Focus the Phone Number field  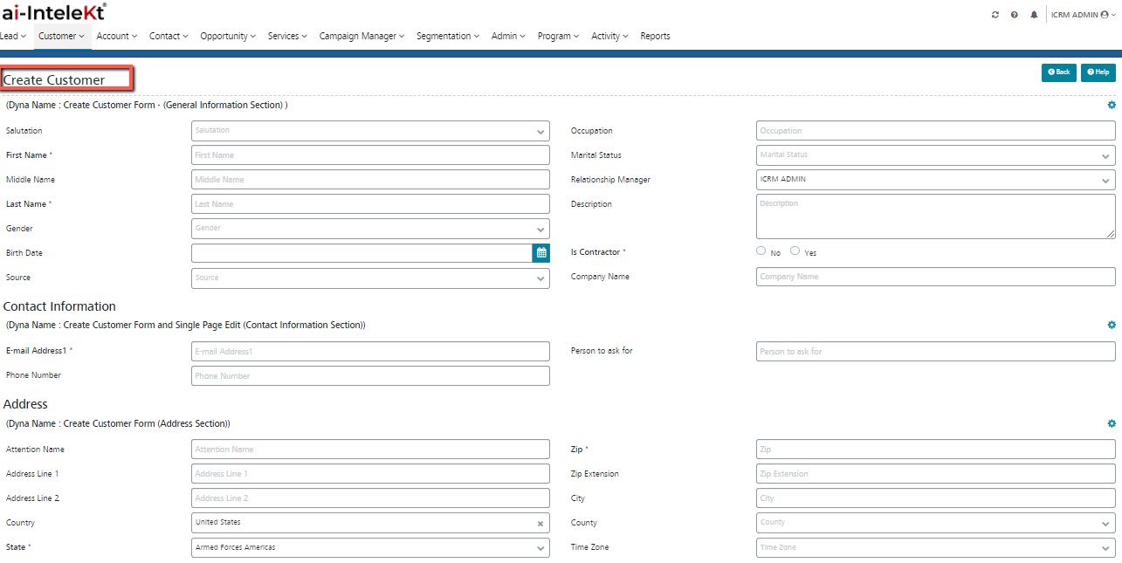[x=370, y=376]
